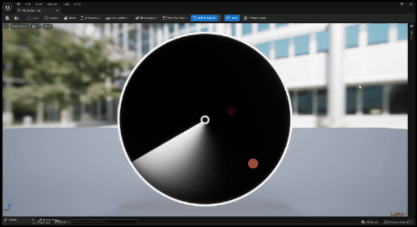Toggle the blue Hide Unrelated button
Image resolution: width=417 pixels, height=227 pixels.
(x=205, y=18)
